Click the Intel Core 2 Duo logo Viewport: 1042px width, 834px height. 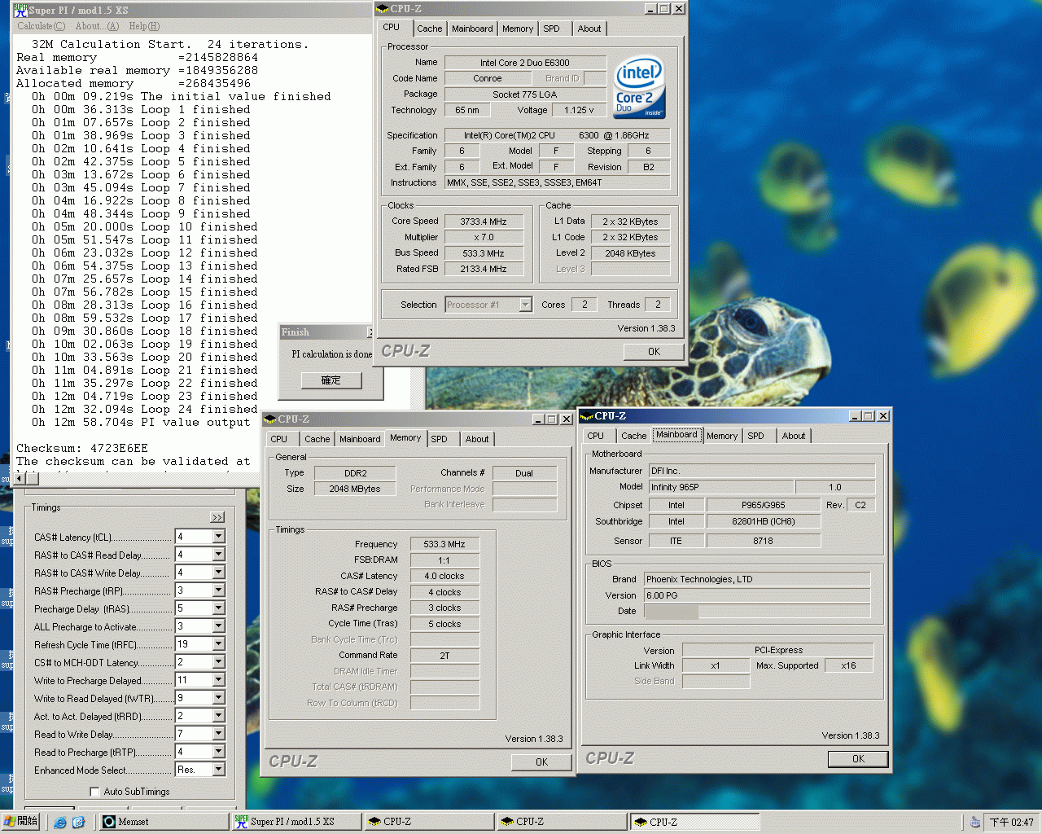coord(639,86)
